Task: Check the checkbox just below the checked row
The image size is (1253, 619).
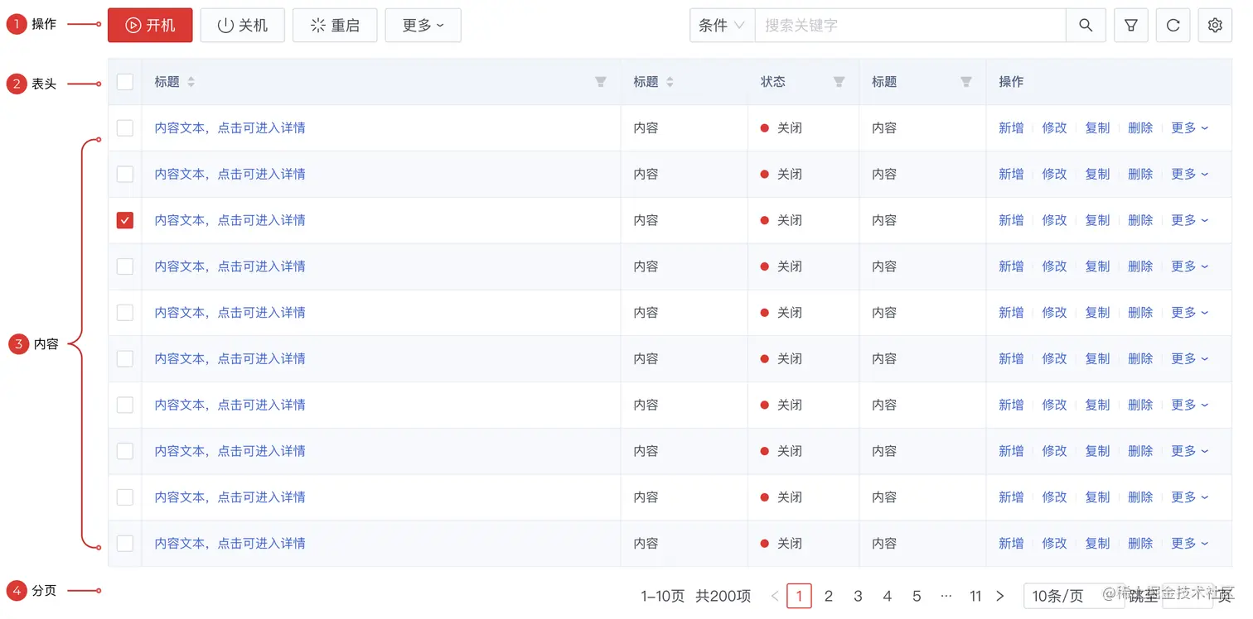Action: [x=125, y=266]
